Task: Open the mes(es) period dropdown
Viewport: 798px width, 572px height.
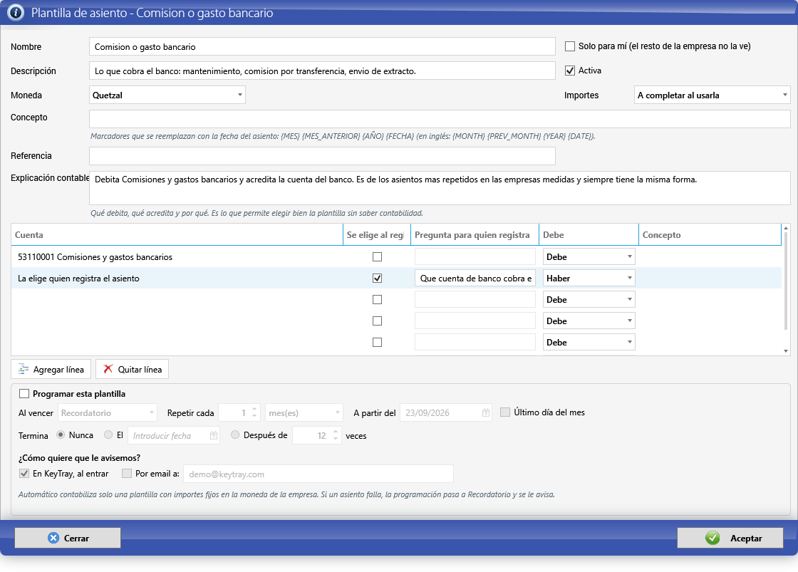Action: [x=304, y=412]
